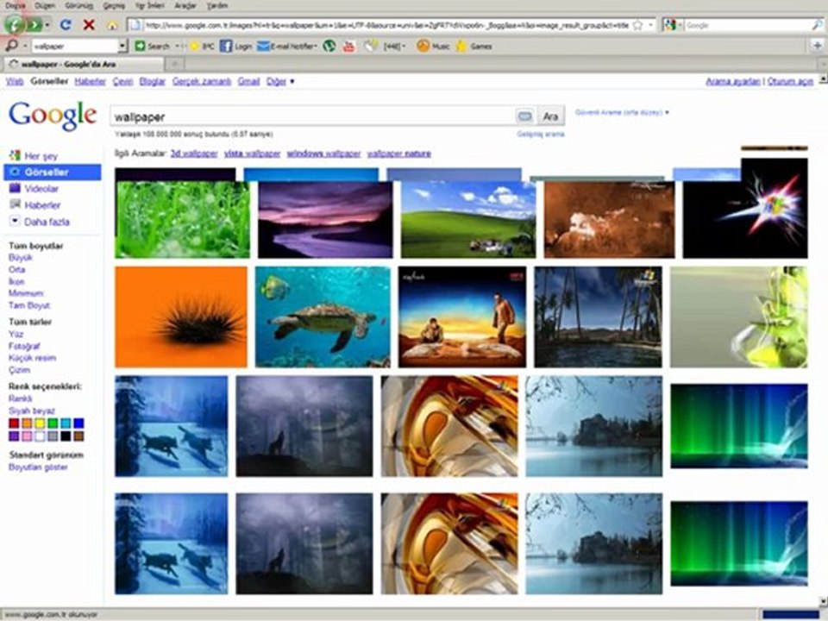This screenshot has height=621, width=828.
Task: Click the green Search toolbar button
Action: click(152, 47)
